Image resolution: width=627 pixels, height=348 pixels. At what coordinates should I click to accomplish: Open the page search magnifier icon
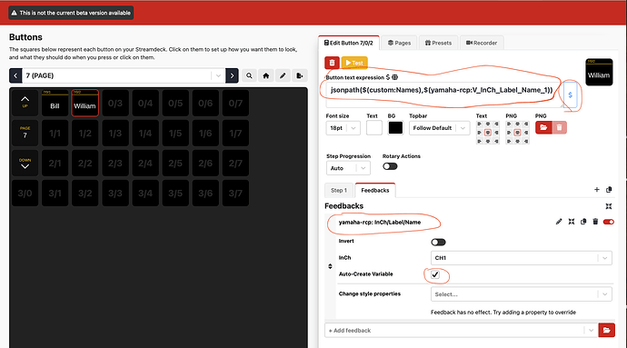pyautogui.click(x=249, y=75)
